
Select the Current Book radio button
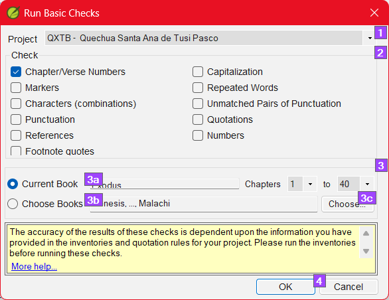click(x=13, y=184)
